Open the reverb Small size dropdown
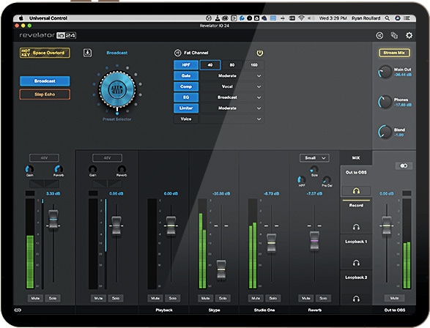The image size is (430, 328). (x=314, y=158)
